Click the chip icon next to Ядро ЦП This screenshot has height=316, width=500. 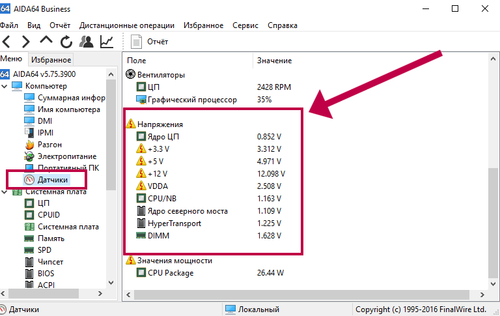coord(141,136)
